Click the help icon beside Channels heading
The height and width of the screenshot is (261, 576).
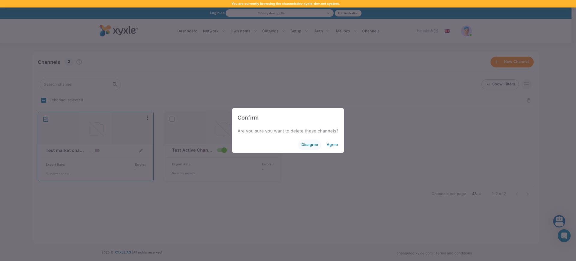coord(79,62)
